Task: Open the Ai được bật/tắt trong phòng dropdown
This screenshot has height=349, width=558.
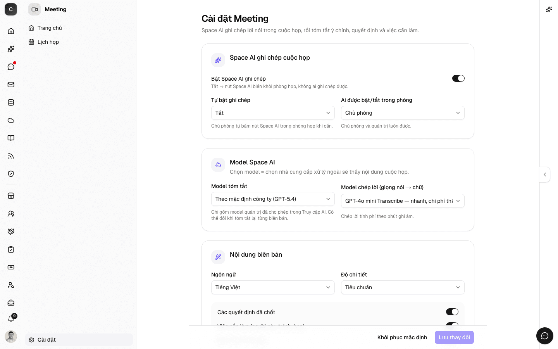Action: 403,113
